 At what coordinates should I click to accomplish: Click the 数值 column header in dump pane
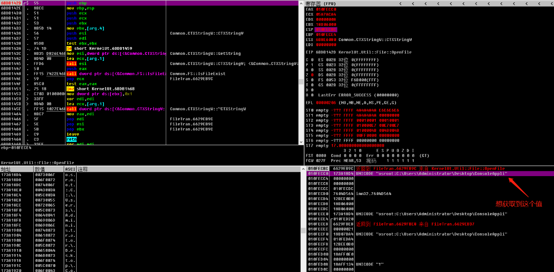[48, 169]
